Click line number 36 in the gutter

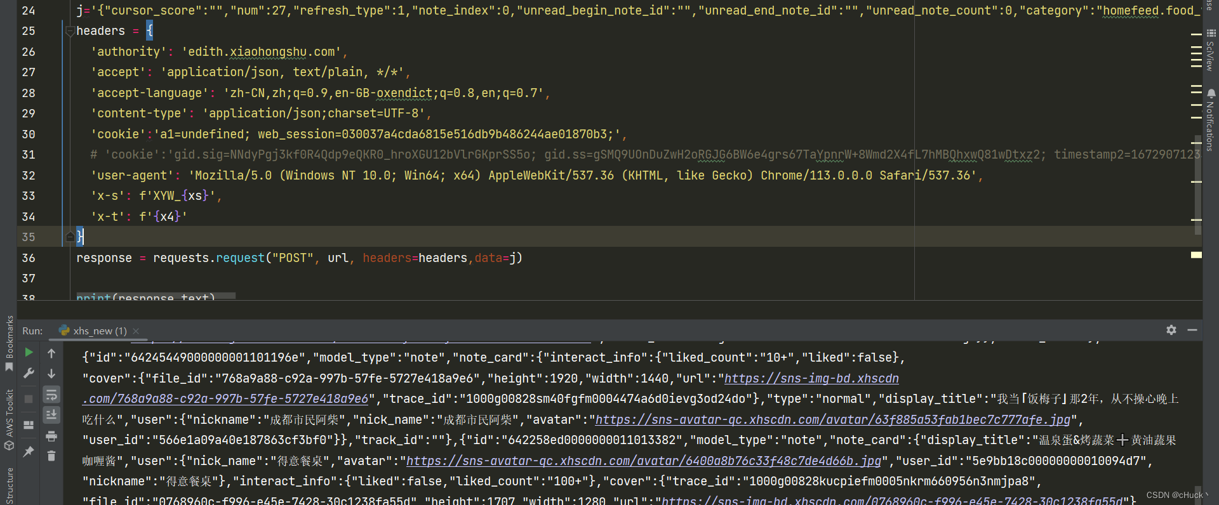pos(29,258)
